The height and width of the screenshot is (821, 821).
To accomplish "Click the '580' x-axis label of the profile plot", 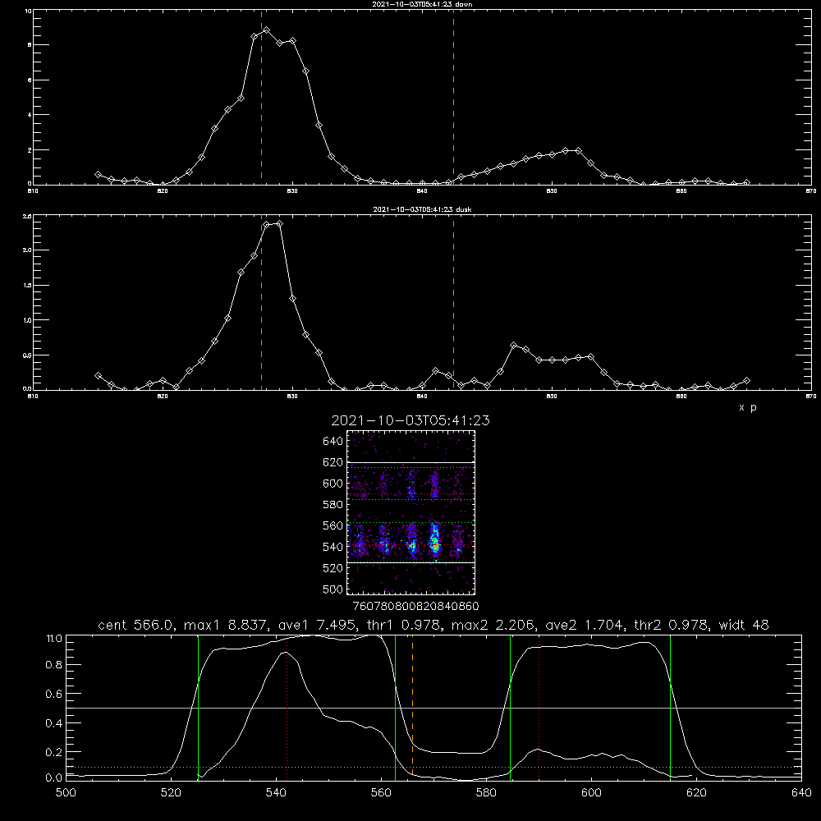I will tap(486, 793).
